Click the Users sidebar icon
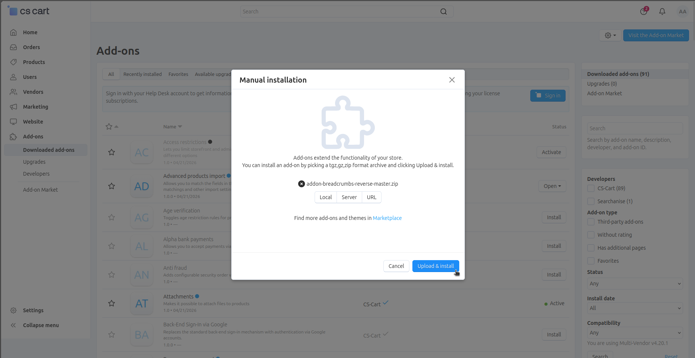This screenshot has width=695, height=358. point(13,77)
